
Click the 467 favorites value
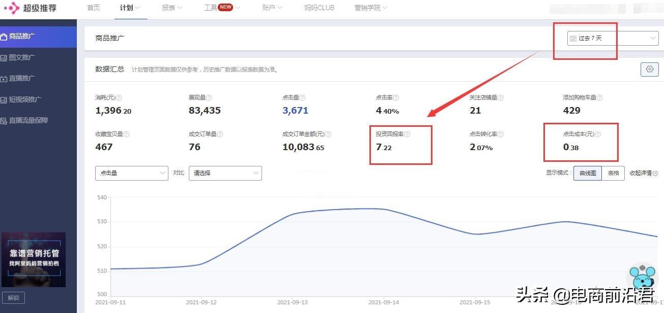[104, 147]
